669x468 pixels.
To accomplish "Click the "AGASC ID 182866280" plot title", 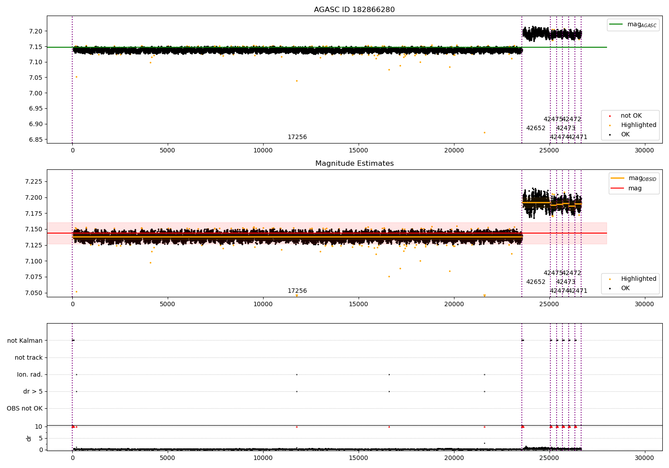I will coord(354,10).
